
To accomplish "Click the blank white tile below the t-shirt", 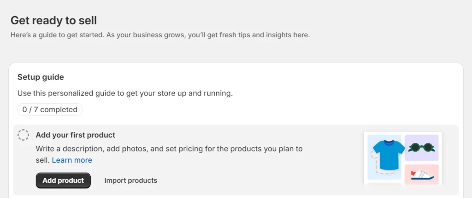I will (384, 186).
